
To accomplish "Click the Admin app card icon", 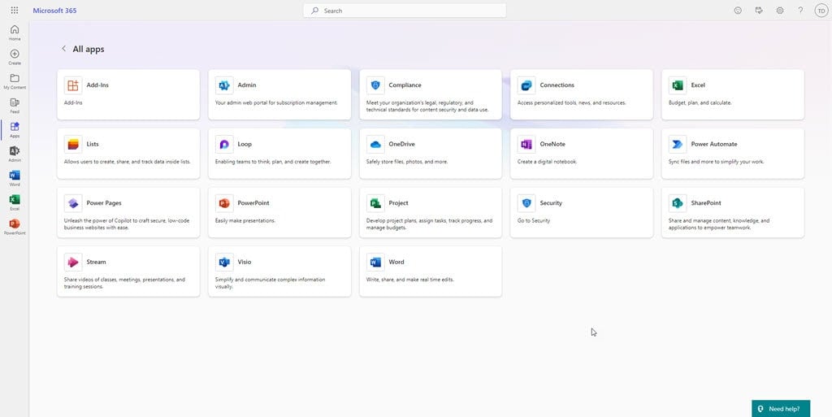I will (224, 85).
